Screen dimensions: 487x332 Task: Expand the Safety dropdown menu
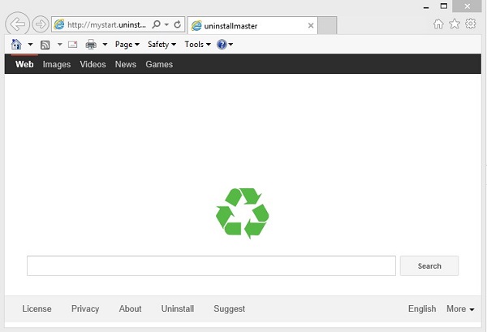[x=162, y=45]
